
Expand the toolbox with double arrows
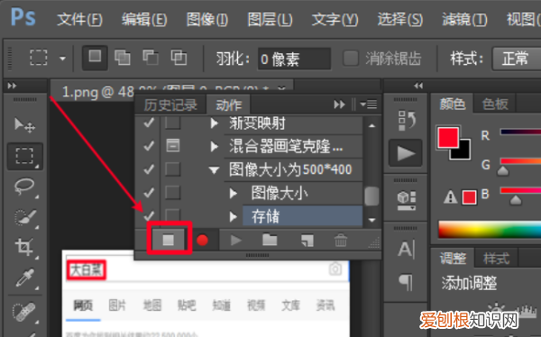click(12, 86)
